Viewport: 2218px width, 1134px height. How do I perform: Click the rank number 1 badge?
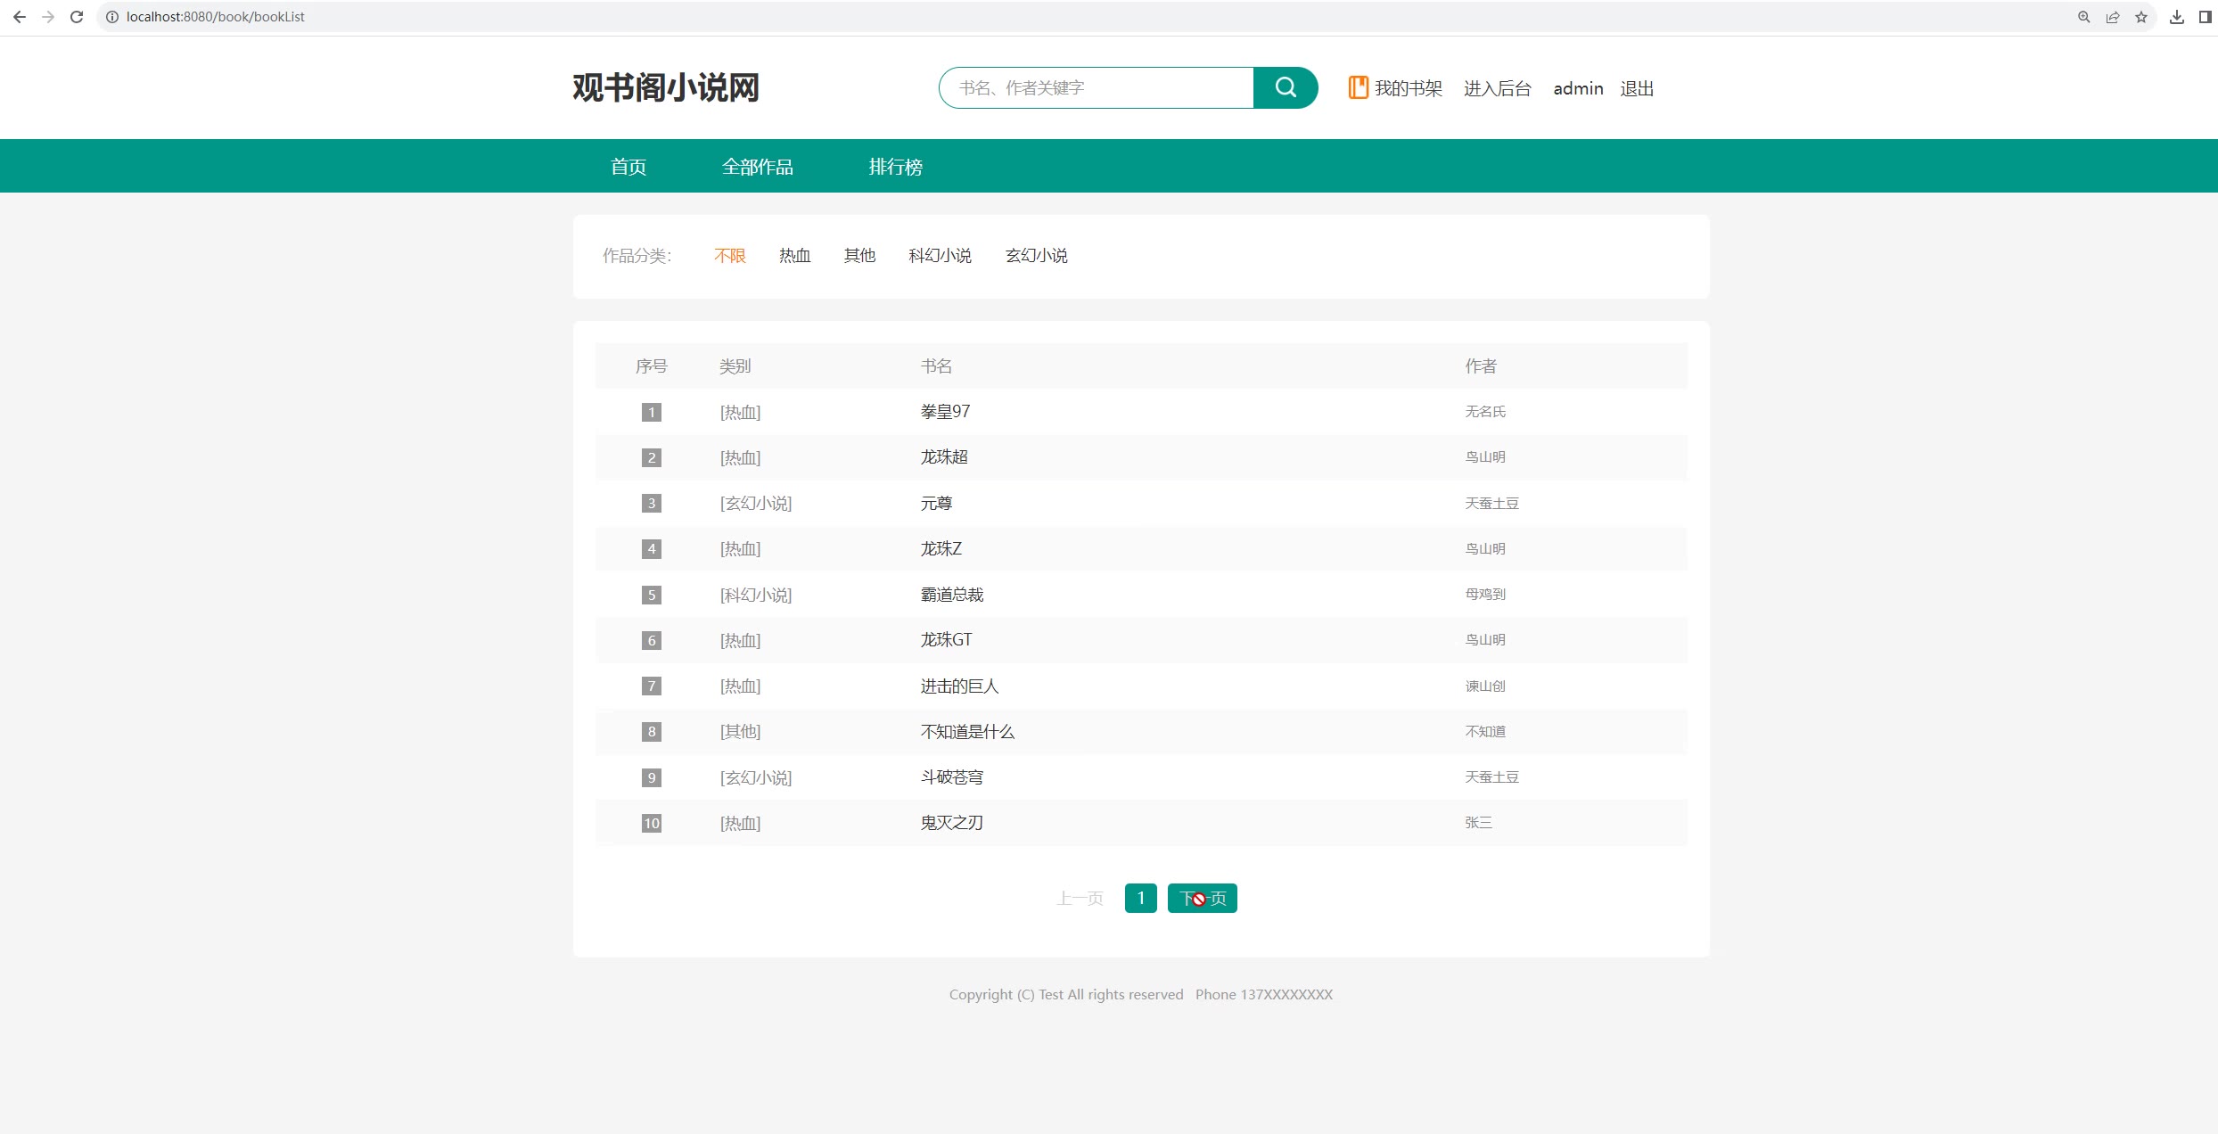(x=652, y=412)
